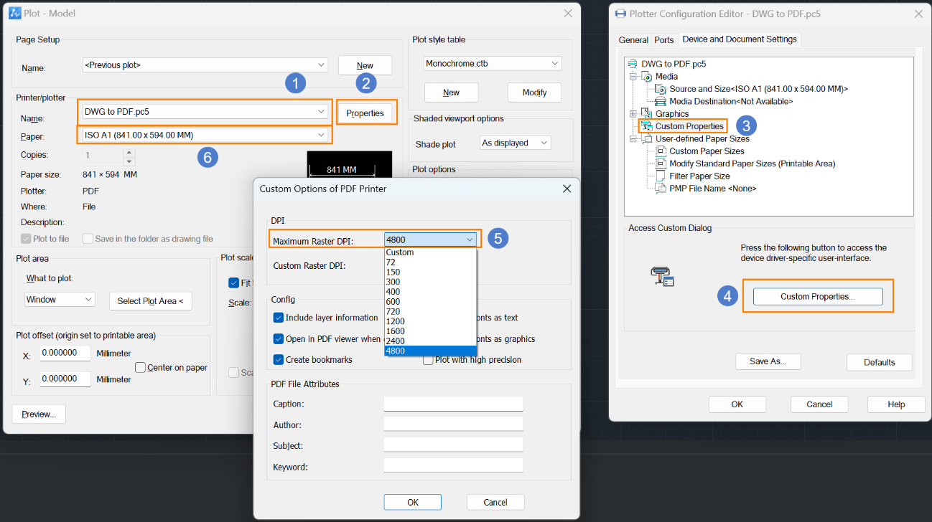Toggle Include layer information checkbox
This screenshot has width=932, height=522.
[x=279, y=318]
